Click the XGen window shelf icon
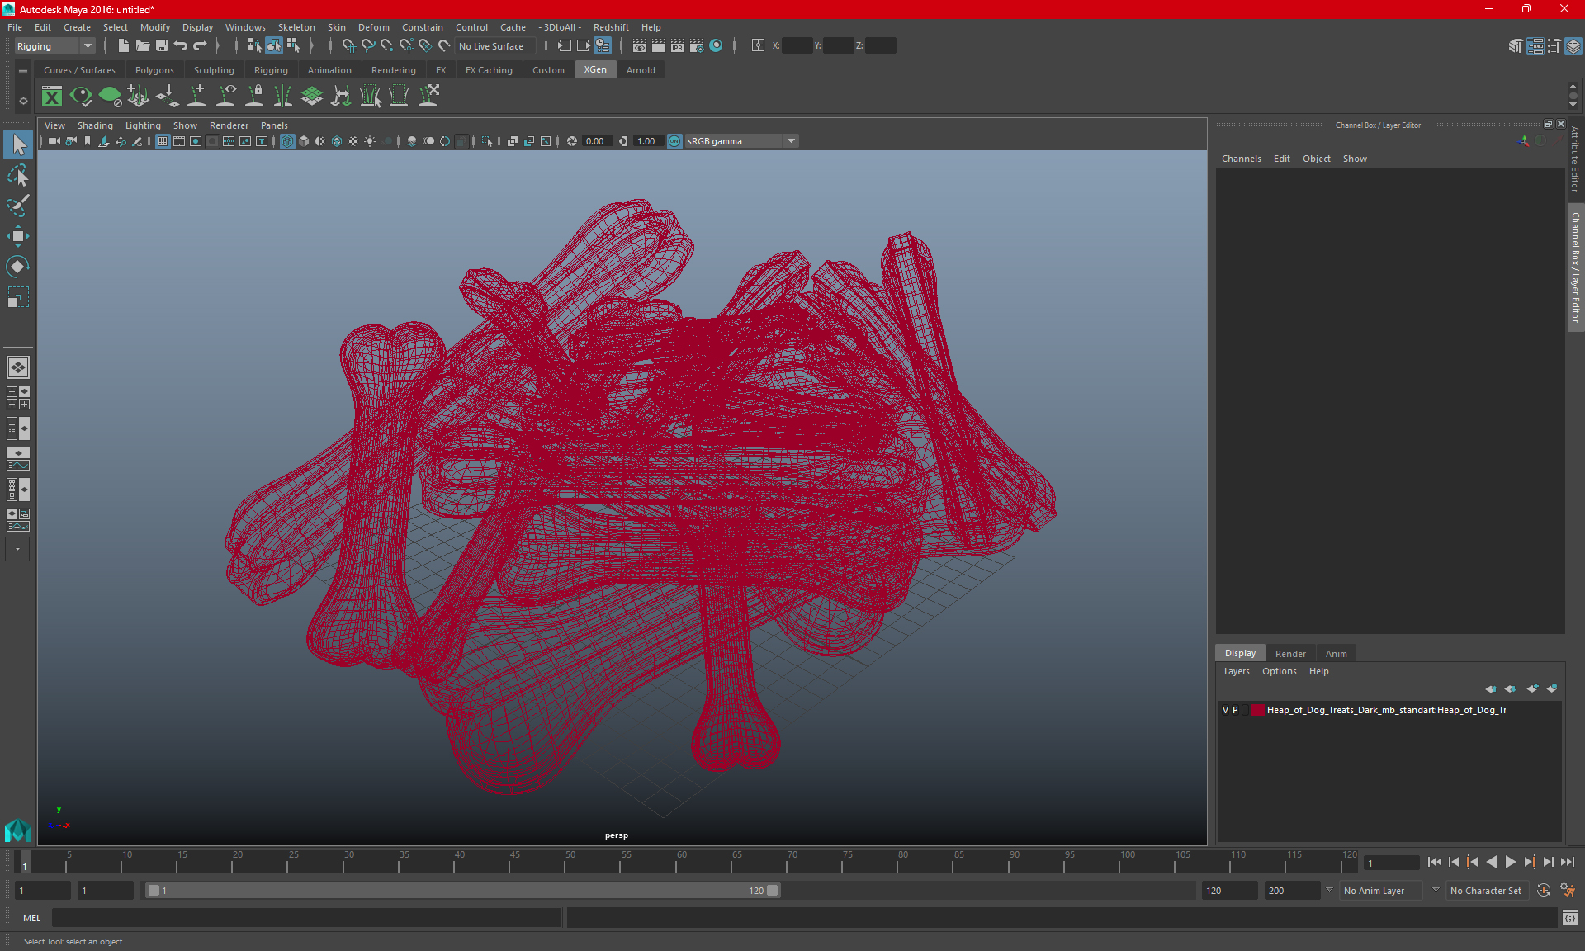The image size is (1585, 951). pos(52,97)
